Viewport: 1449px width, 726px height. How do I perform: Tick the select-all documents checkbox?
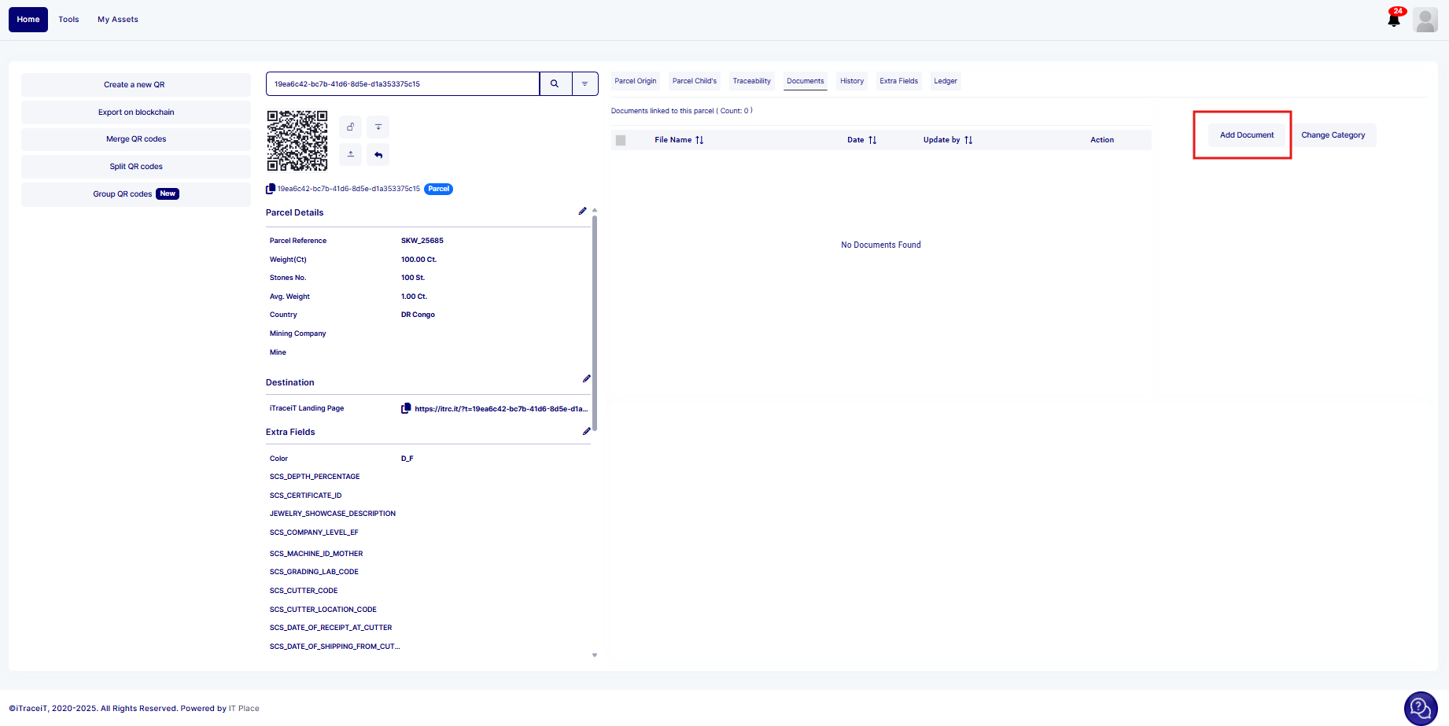coord(621,140)
